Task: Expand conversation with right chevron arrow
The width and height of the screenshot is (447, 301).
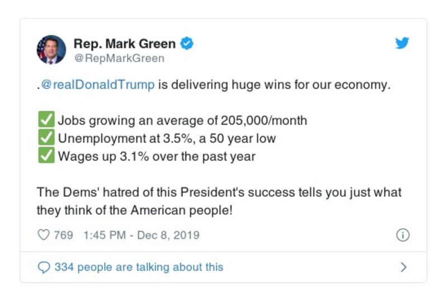Action: click(403, 267)
